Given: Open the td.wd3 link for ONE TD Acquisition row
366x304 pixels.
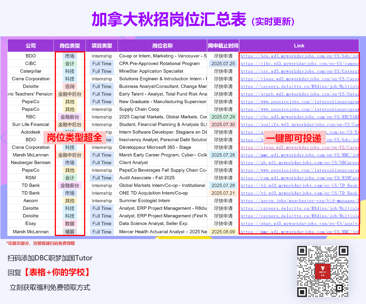Looking at the screenshot, I should click(x=299, y=193).
